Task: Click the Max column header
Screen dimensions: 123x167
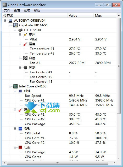Action: [x=105, y=16]
